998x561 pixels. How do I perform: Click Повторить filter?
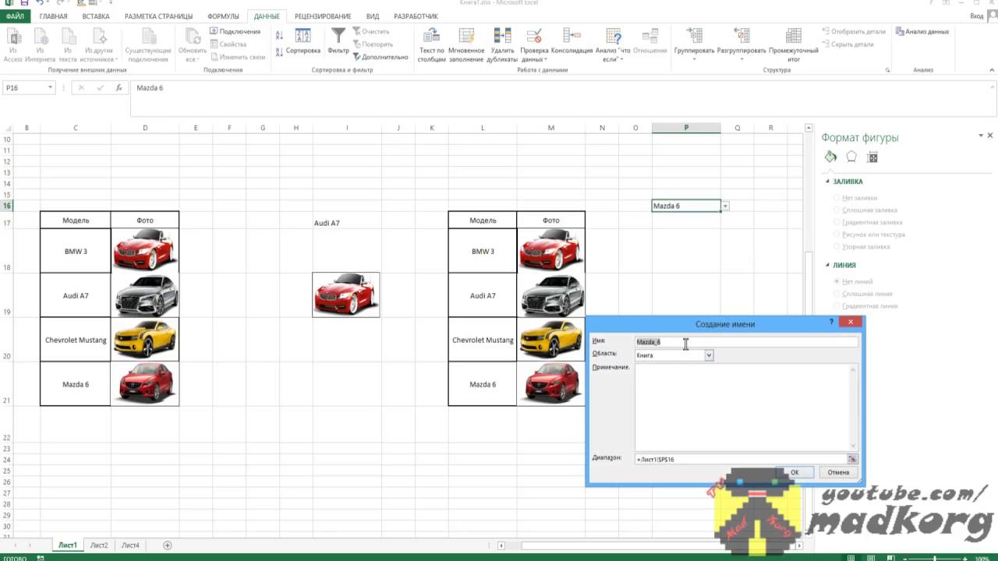[372, 44]
